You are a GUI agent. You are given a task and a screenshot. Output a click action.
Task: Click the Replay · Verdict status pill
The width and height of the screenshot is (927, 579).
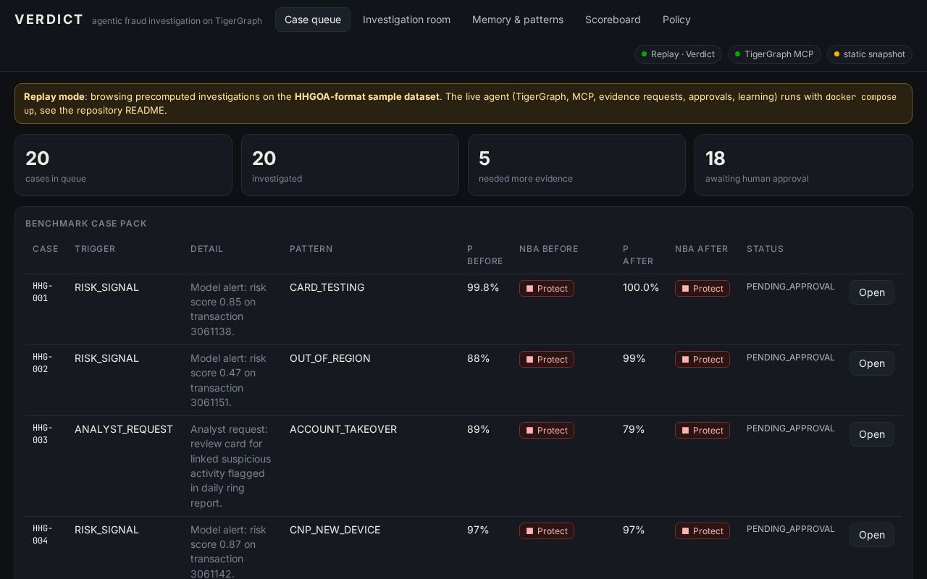(678, 54)
